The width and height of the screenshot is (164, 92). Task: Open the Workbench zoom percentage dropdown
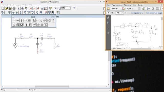70,8
